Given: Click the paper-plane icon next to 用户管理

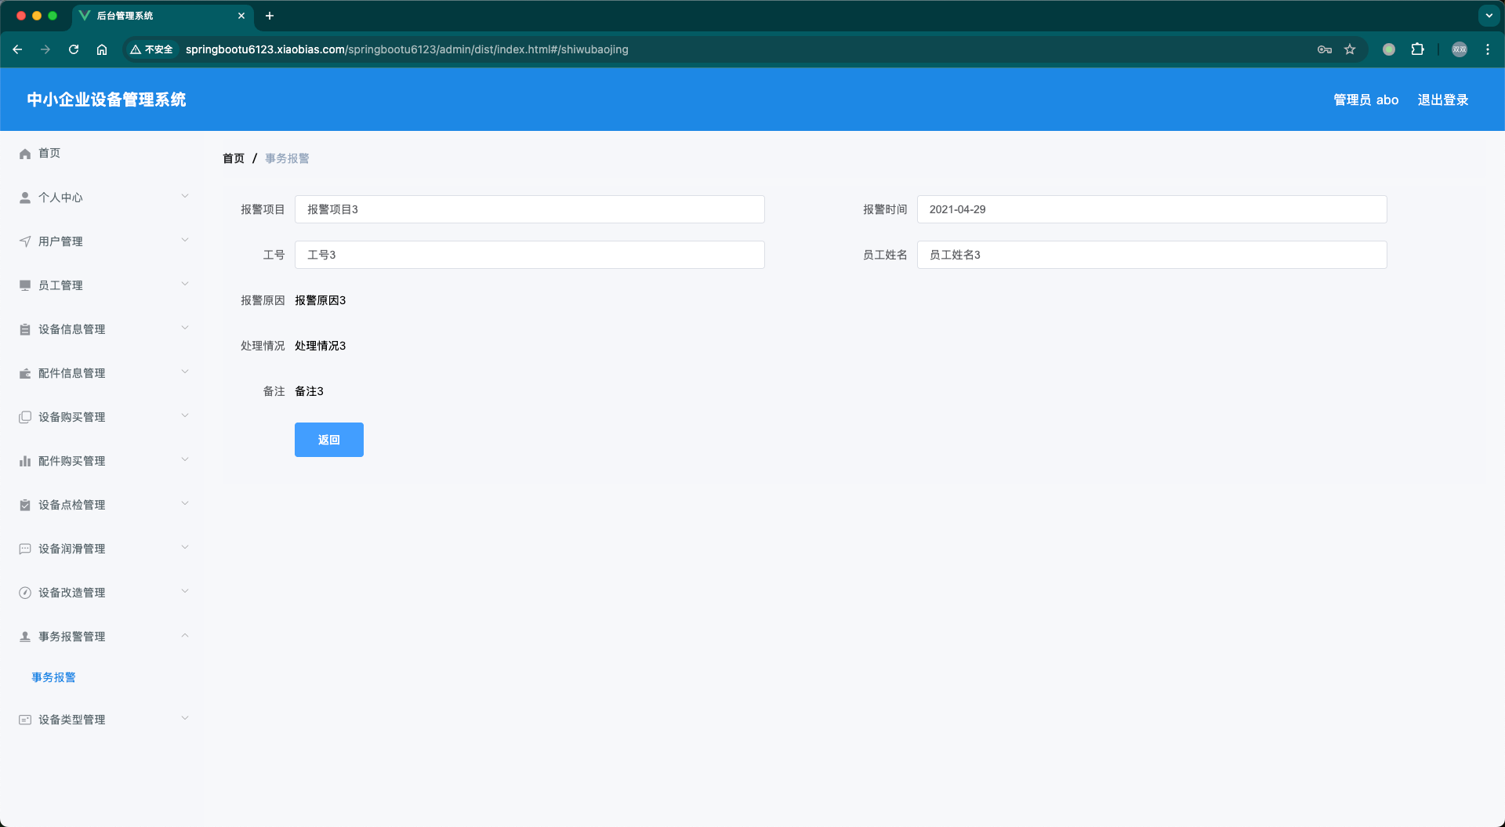Looking at the screenshot, I should pyautogui.click(x=25, y=241).
